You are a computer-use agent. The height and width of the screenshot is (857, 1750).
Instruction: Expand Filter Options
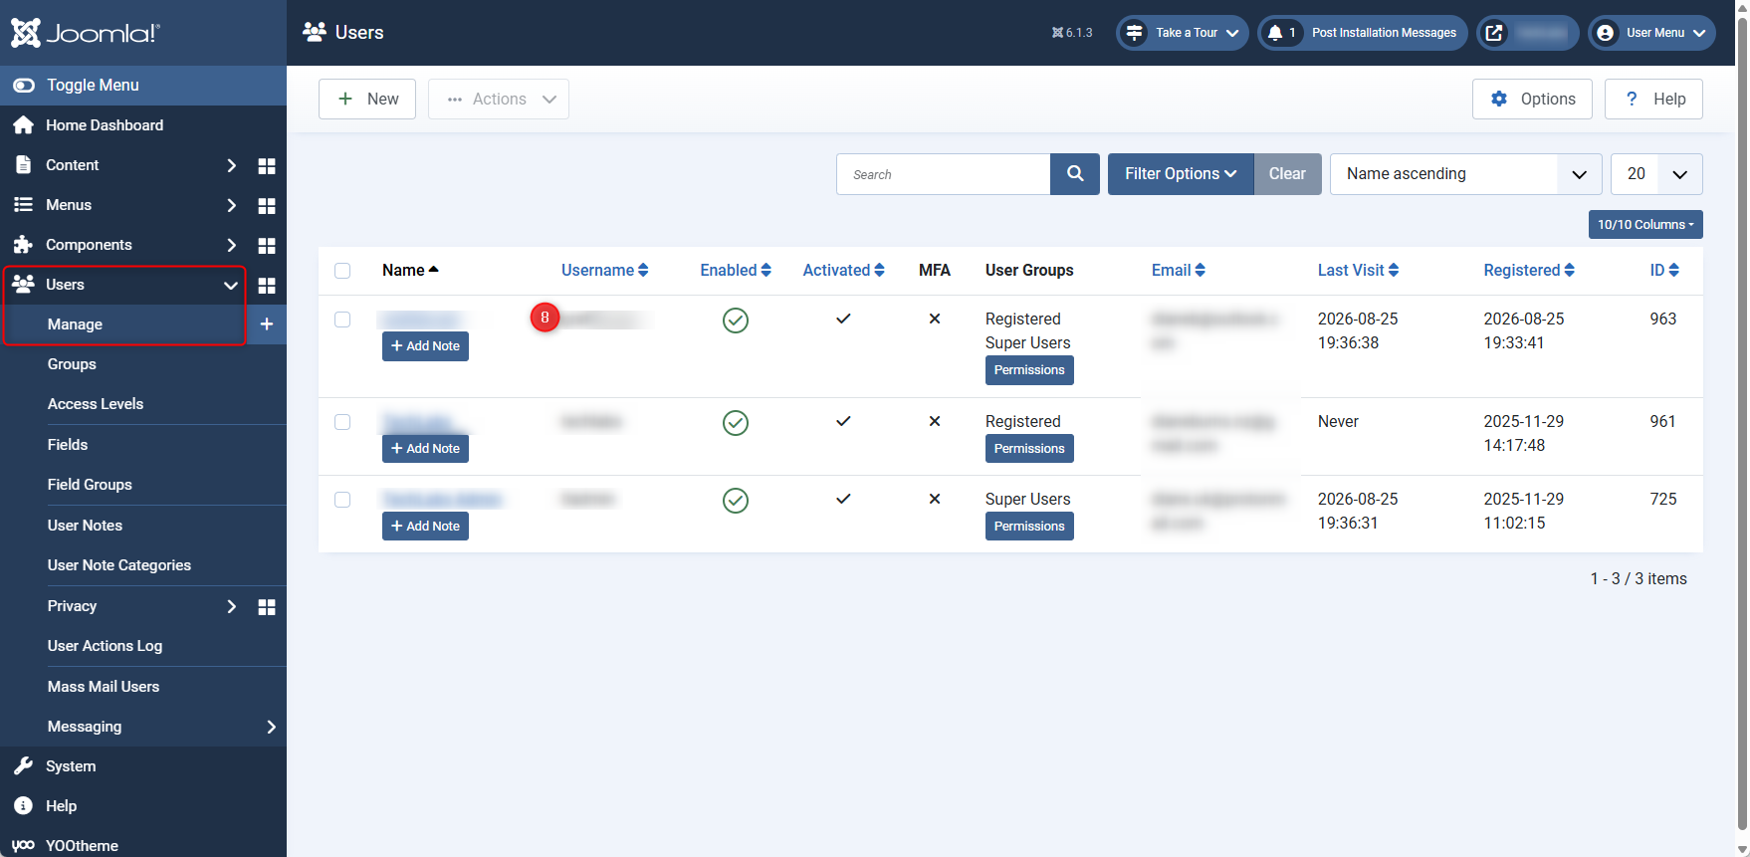coord(1181,174)
